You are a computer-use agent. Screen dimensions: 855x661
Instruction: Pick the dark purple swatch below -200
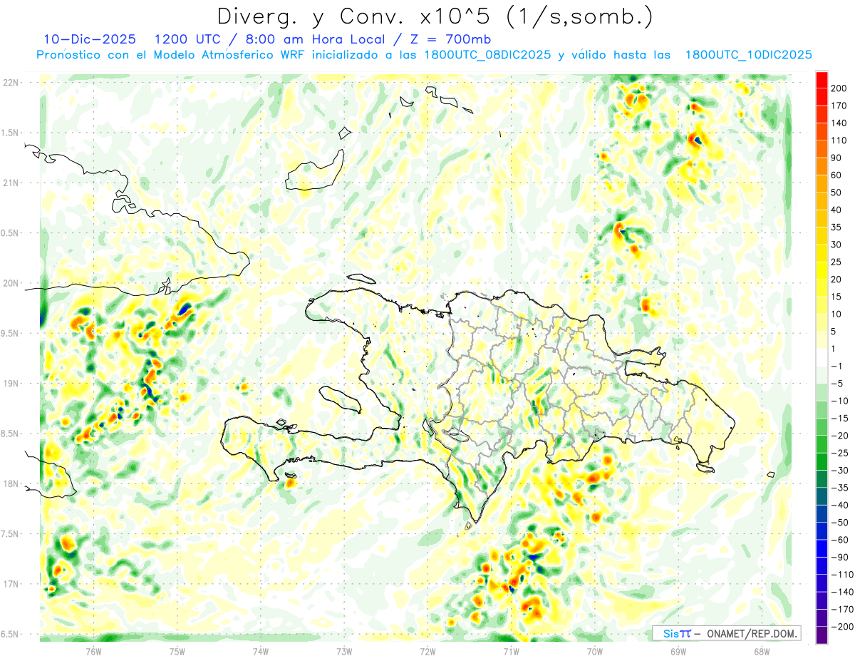click(x=822, y=635)
